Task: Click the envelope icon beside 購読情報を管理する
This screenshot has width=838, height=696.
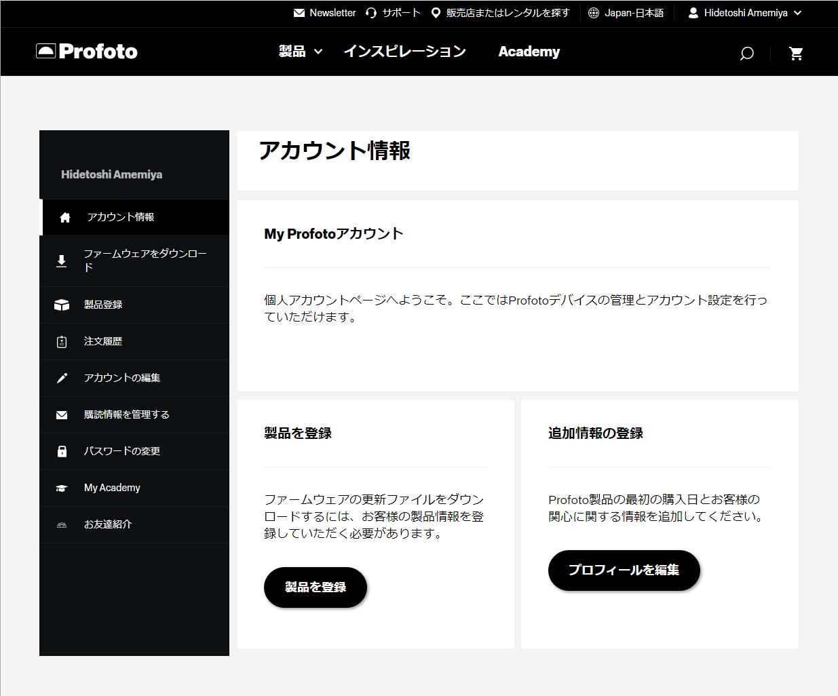Action: (x=62, y=415)
